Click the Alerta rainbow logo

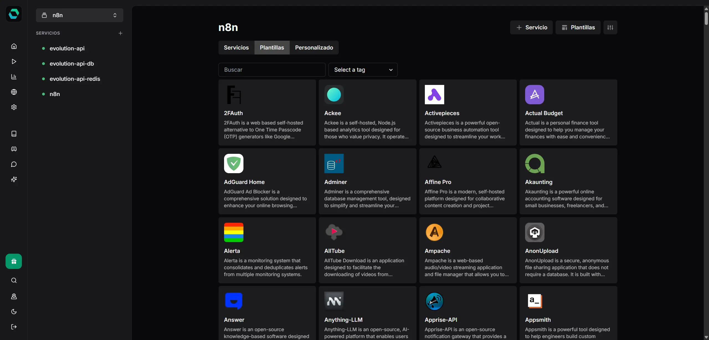234,232
